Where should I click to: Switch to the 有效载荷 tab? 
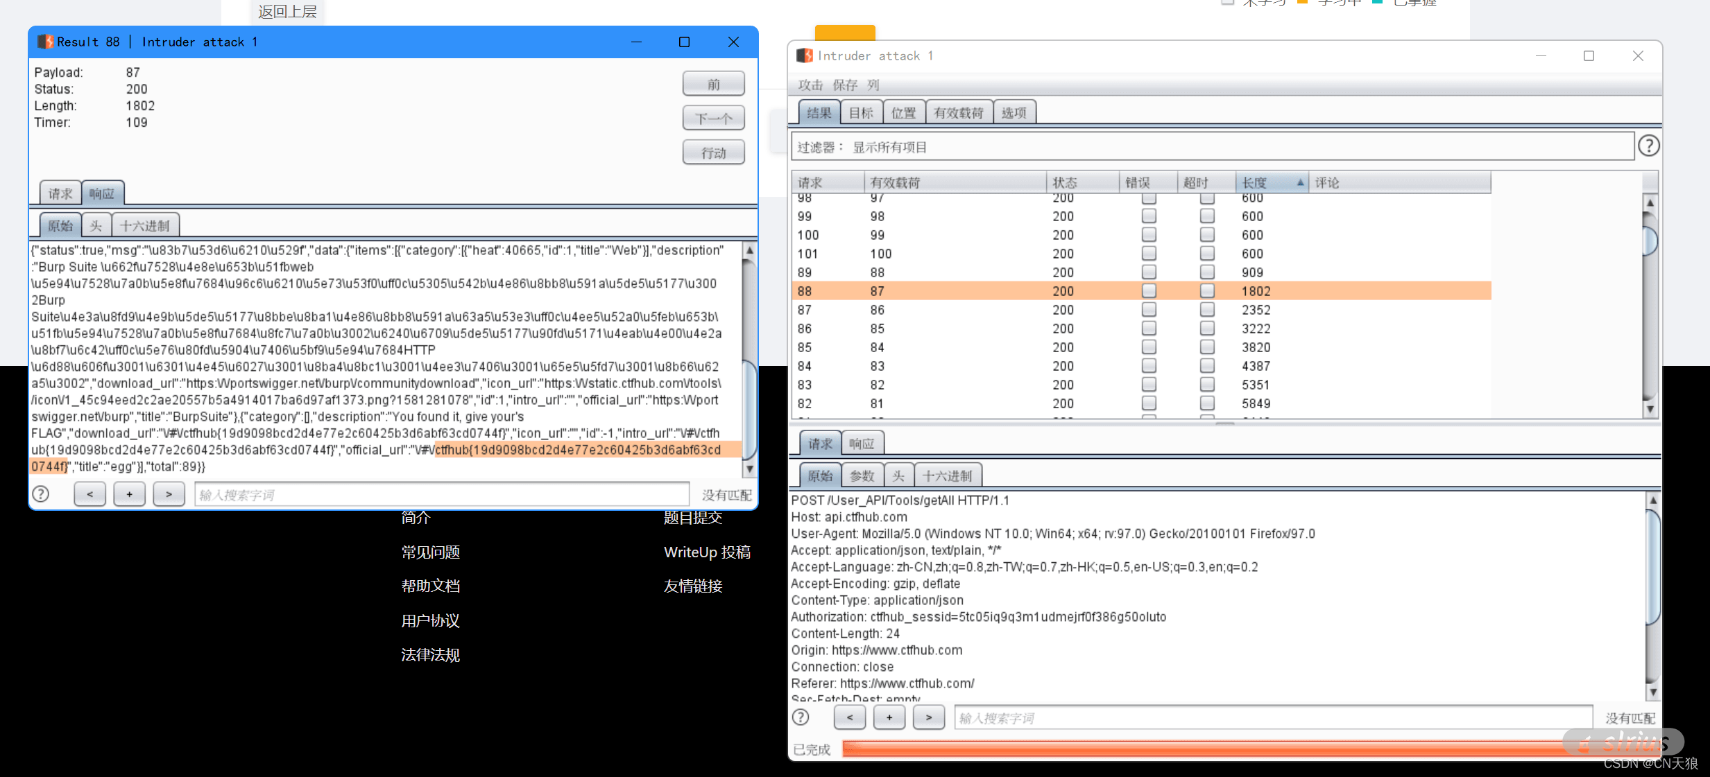958,113
